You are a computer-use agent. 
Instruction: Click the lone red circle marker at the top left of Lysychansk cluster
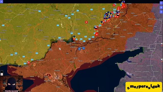[x=114, y=5]
